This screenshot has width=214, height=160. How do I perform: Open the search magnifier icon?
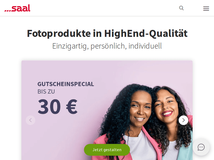(x=181, y=8)
